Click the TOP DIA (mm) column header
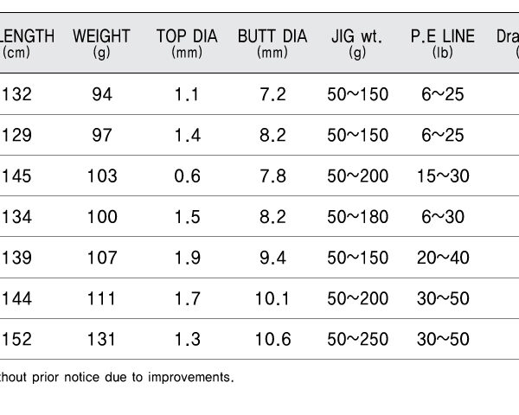 tap(187, 44)
